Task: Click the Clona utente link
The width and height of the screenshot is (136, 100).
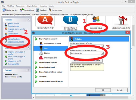Action: [13, 34]
